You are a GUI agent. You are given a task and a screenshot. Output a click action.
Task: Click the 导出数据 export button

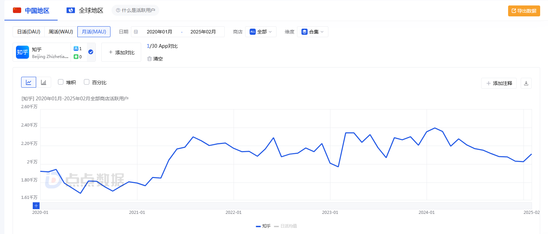[x=524, y=11]
